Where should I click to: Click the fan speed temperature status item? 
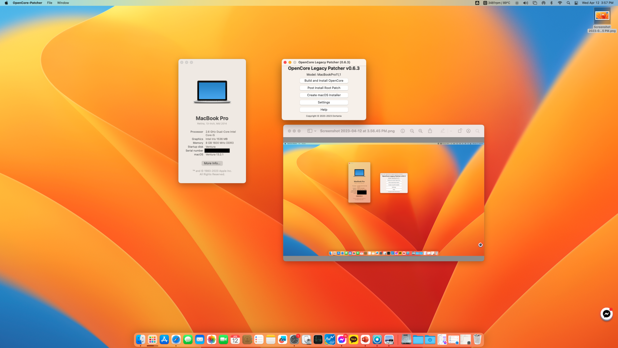tap(497, 3)
